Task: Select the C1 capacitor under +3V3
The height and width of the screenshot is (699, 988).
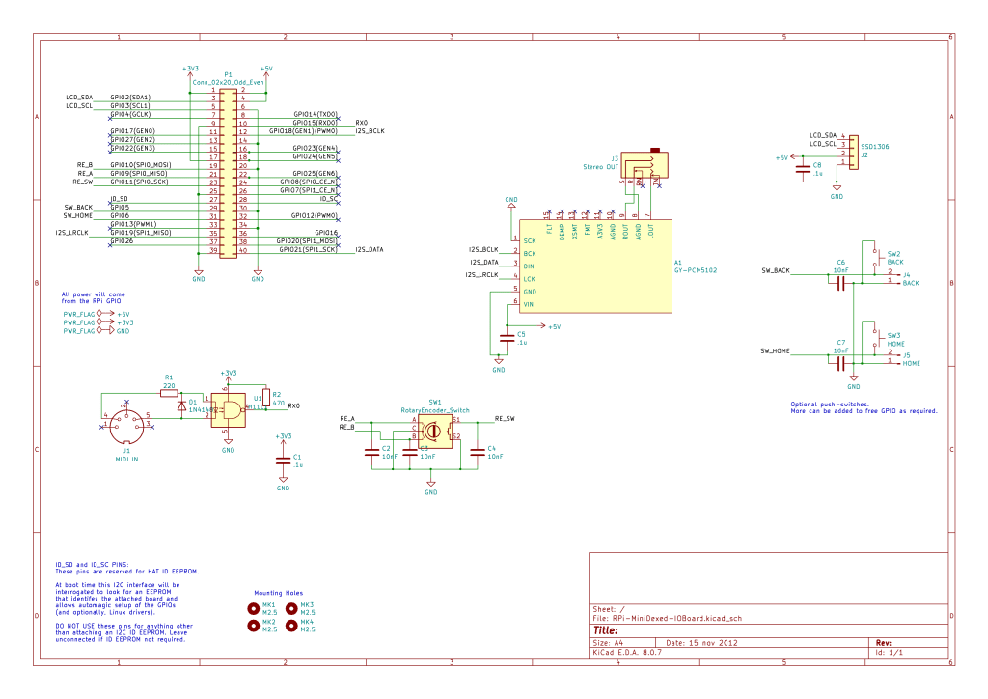Action: [x=283, y=461]
